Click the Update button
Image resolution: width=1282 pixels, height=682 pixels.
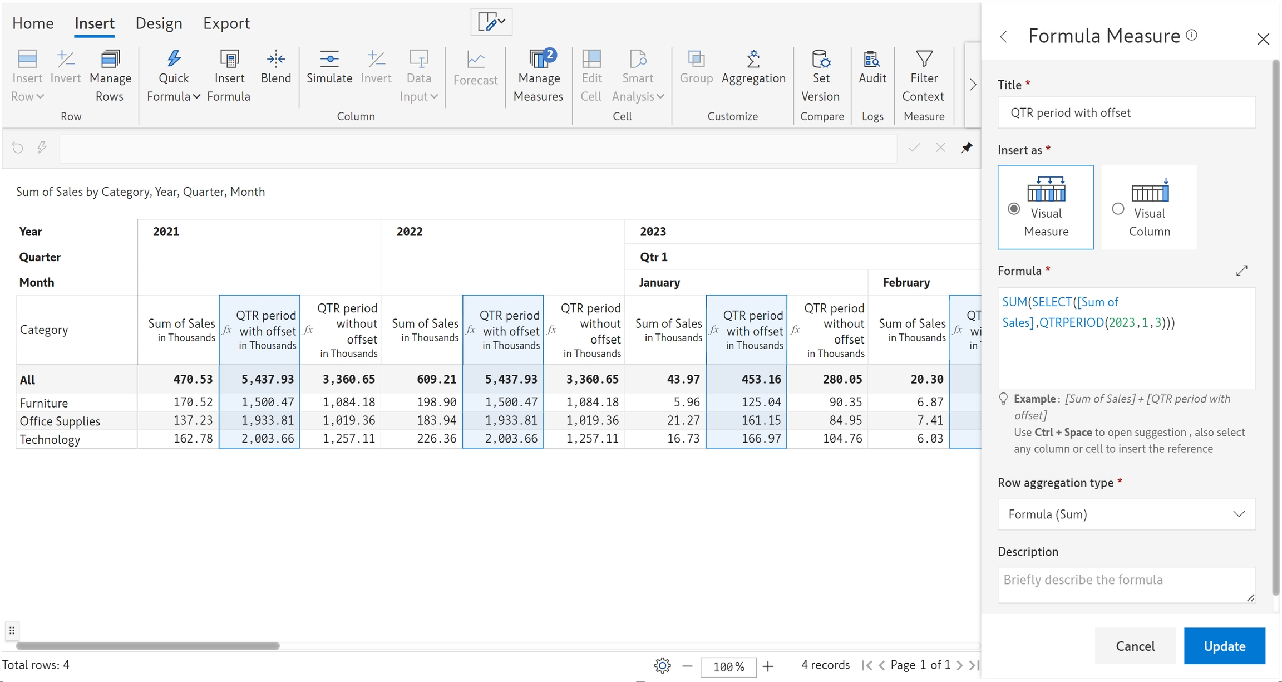(1224, 646)
